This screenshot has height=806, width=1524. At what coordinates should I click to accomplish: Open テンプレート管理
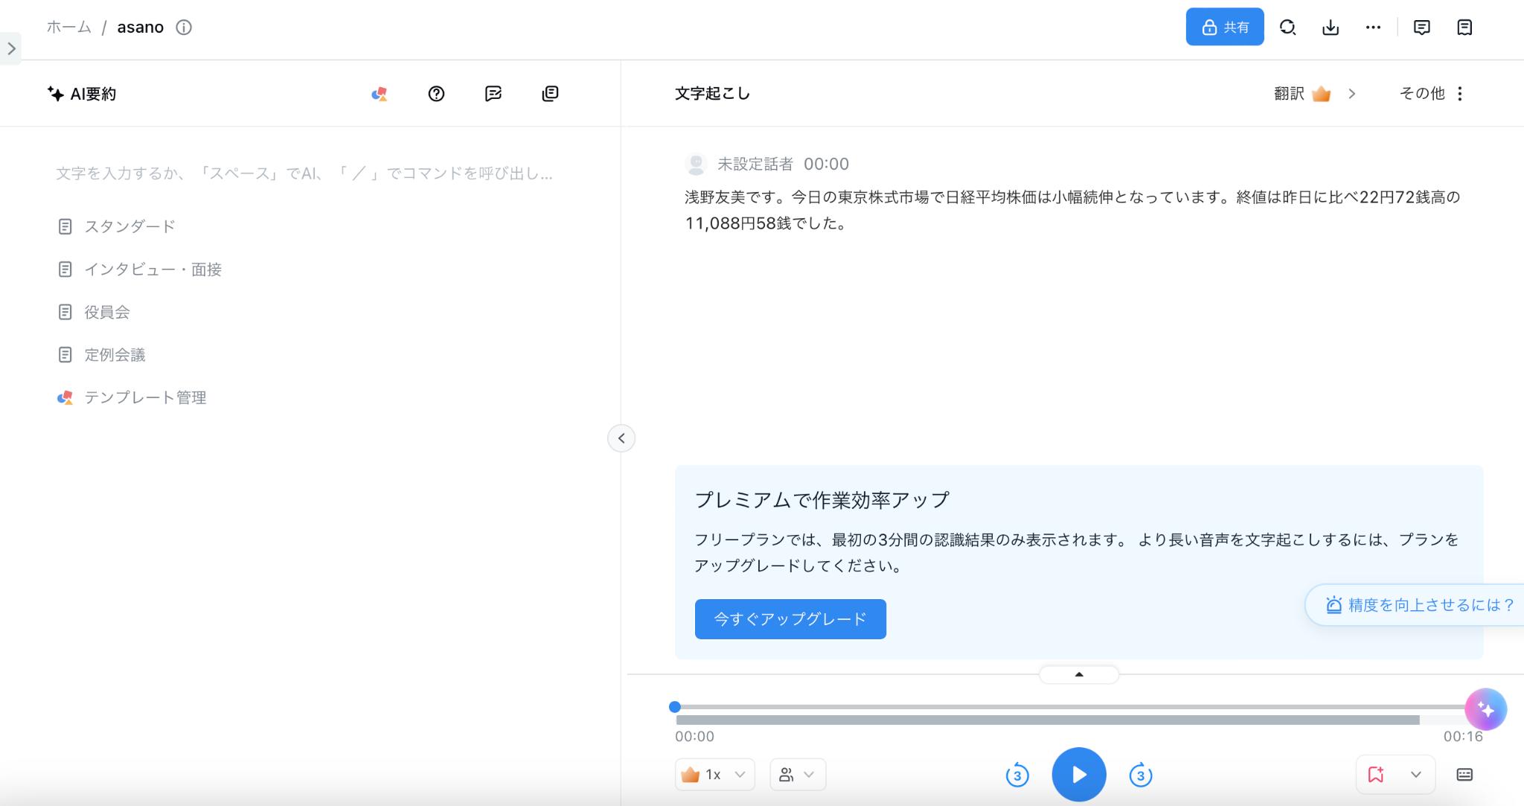pyautogui.click(x=132, y=397)
